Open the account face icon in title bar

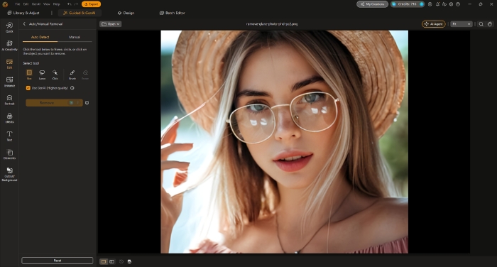click(x=430, y=4)
